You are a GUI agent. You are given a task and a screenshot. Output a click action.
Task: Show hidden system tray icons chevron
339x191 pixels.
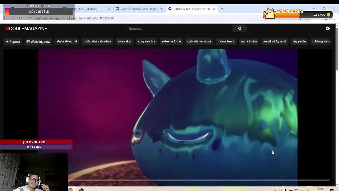[x=275, y=190]
